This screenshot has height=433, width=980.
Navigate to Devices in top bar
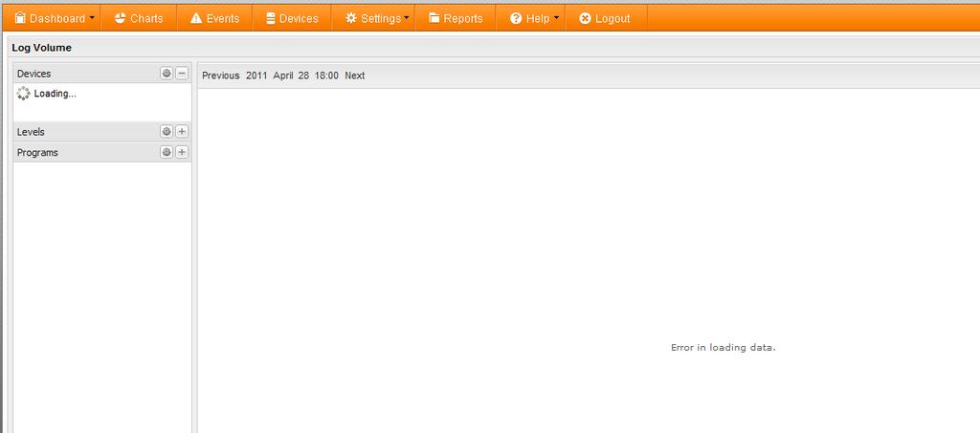[291, 18]
